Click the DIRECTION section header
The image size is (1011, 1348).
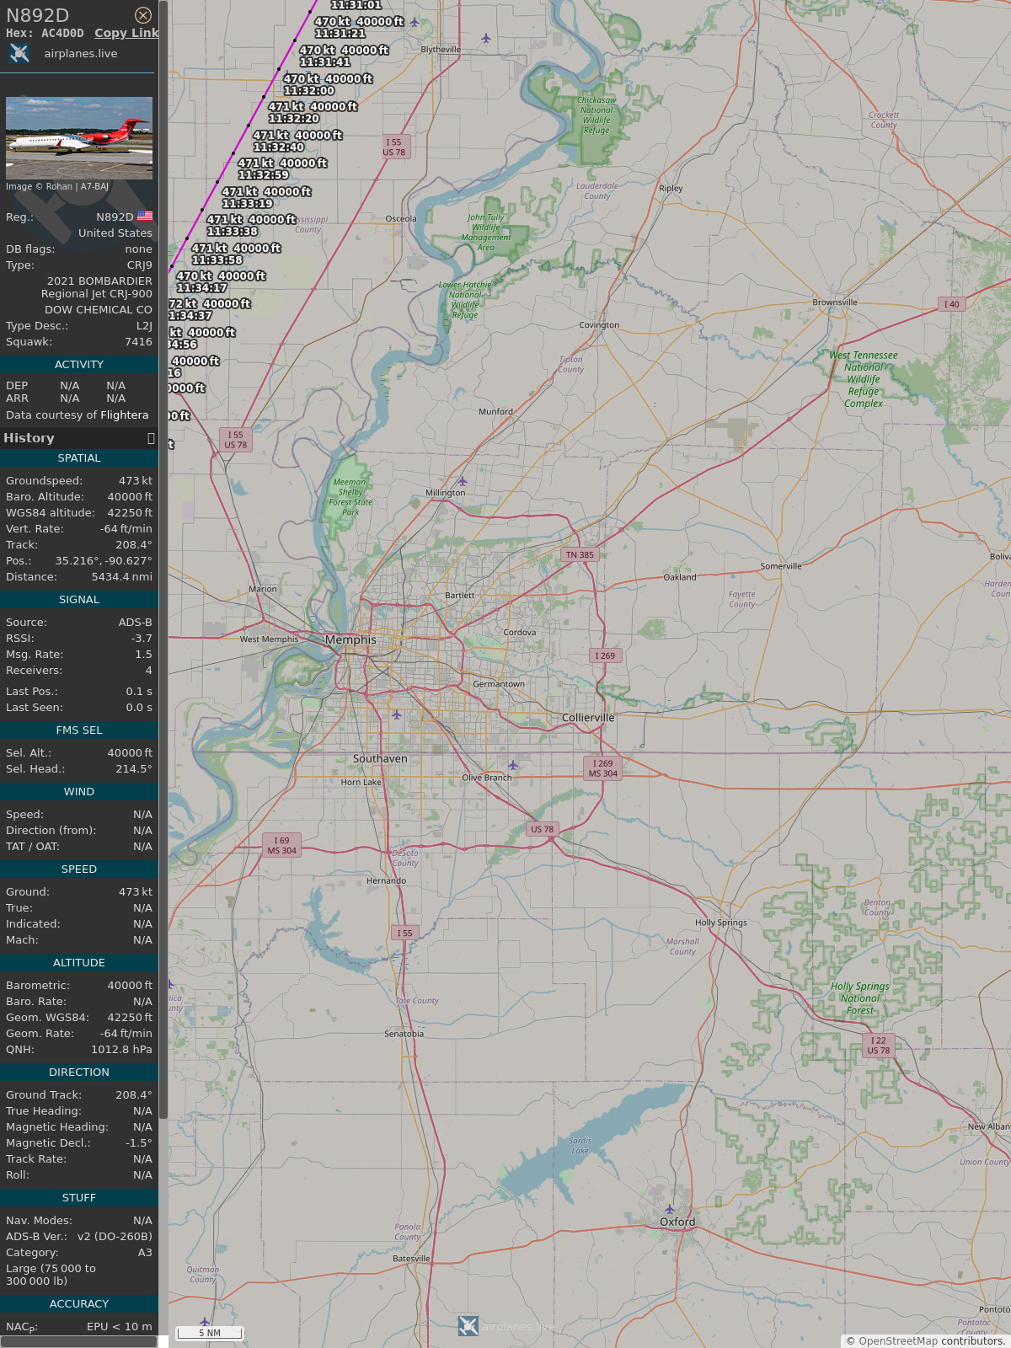point(79,1072)
